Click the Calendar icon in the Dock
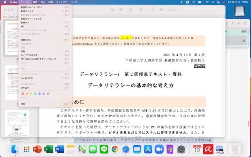Screen dimensions: 251x157 [x=197, y=149]
